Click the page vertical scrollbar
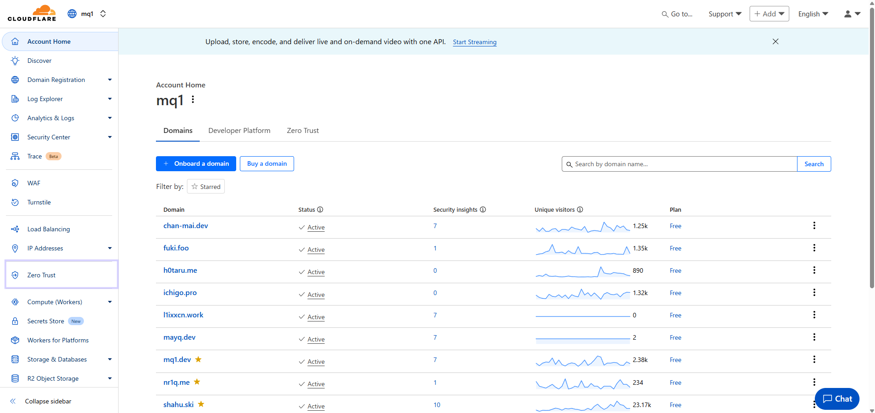This screenshot has height=413, width=875. [872, 148]
